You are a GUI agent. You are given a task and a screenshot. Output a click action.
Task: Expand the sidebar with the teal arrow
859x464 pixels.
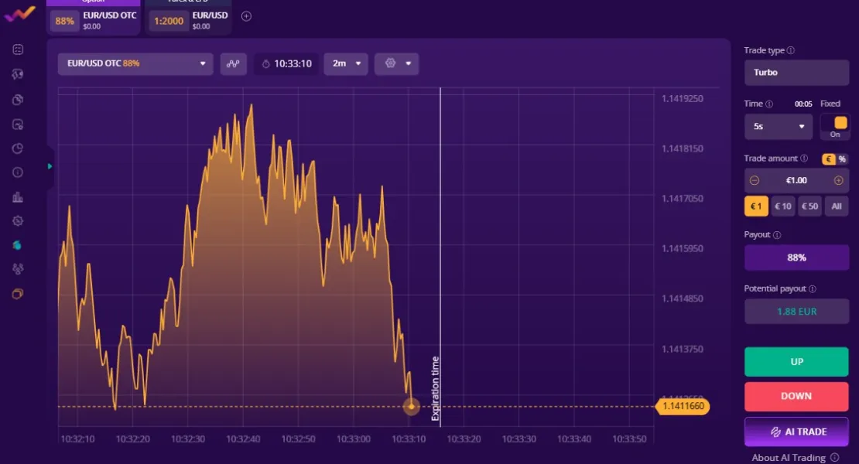point(50,166)
